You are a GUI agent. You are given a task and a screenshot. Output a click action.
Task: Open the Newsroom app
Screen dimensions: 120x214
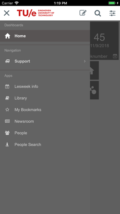coord(45,121)
